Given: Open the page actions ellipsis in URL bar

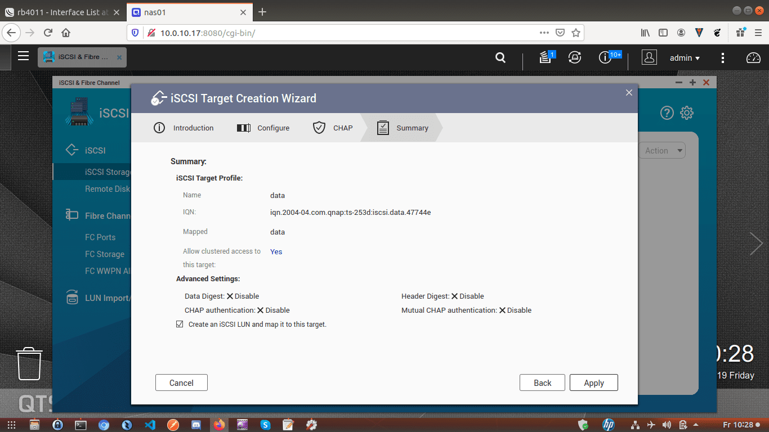Looking at the screenshot, I should click(544, 33).
